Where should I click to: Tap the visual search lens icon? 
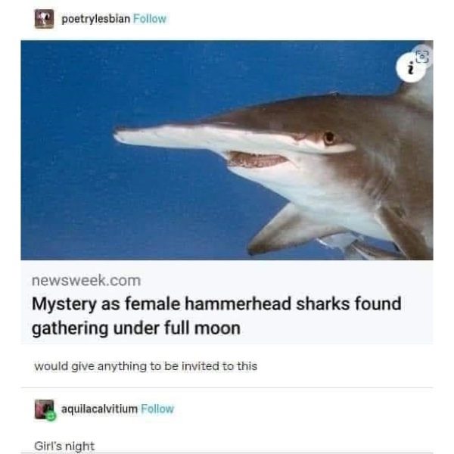[422, 57]
